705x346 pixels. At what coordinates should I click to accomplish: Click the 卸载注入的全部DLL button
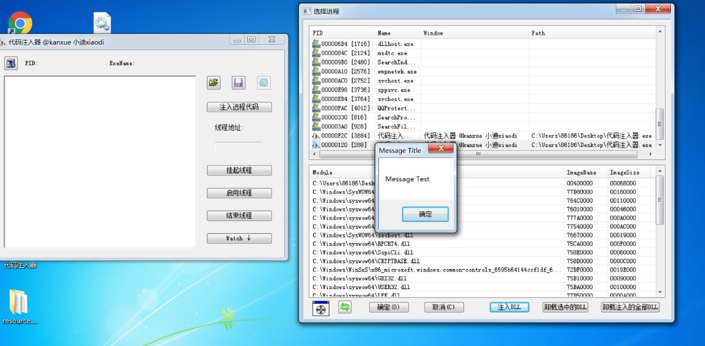click(x=630, y=307)
